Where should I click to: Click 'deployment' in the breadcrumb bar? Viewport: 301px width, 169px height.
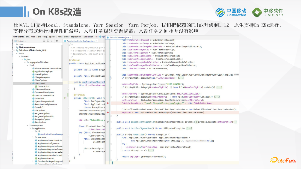[76, 37]
